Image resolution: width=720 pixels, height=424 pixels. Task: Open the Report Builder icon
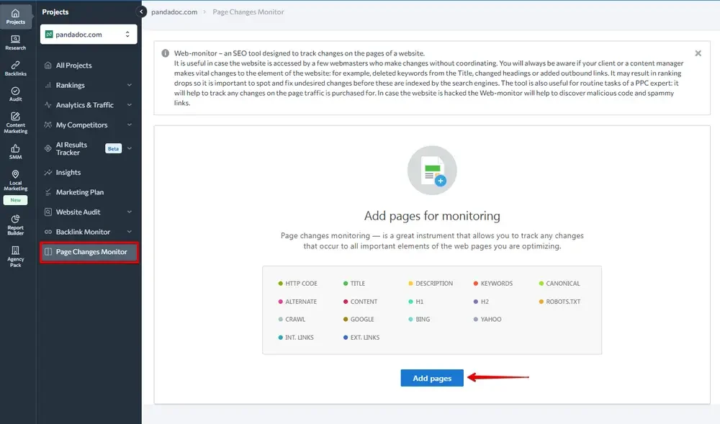point(16,219)
